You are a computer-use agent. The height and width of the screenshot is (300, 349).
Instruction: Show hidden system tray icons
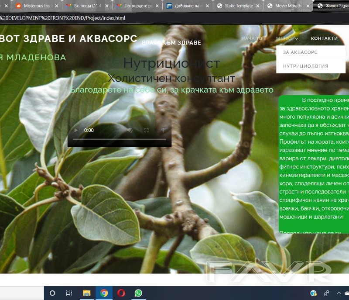(x=338, y=293)
